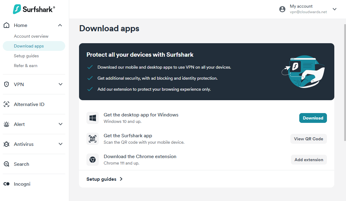
Task: Click the Windows logo icon
Action: click(93, 118)
